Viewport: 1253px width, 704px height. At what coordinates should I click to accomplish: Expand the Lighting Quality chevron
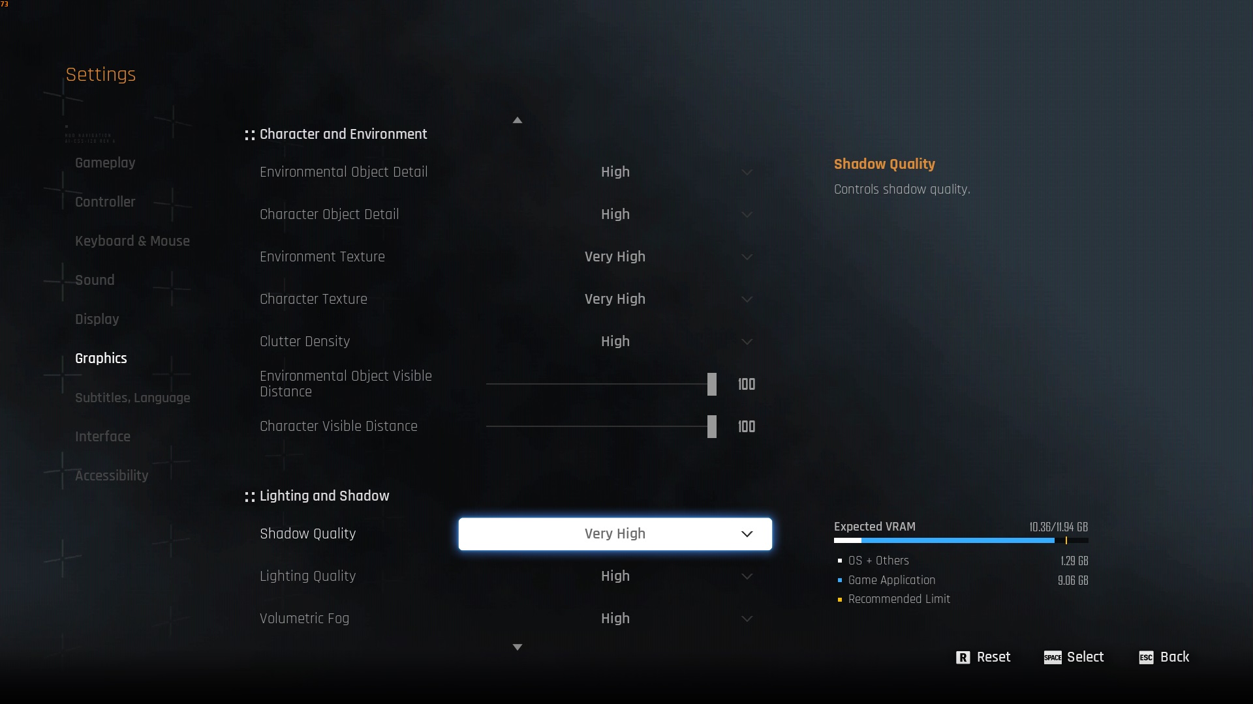pos(747,576)
